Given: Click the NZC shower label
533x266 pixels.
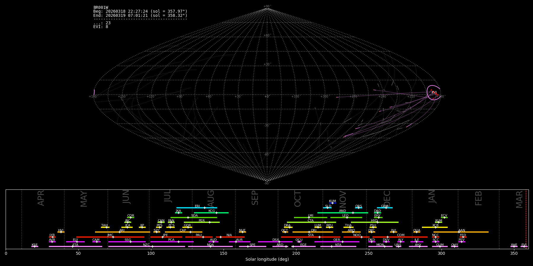Looking at the screenshot, I should (x=146, y=245).
